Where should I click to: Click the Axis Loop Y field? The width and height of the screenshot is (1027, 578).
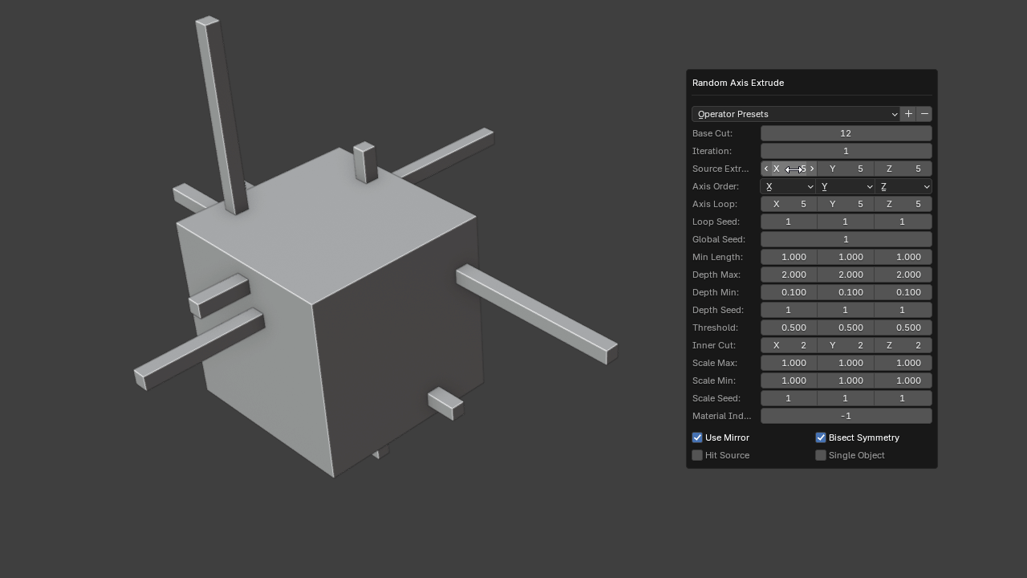click(x=846, y=204)
